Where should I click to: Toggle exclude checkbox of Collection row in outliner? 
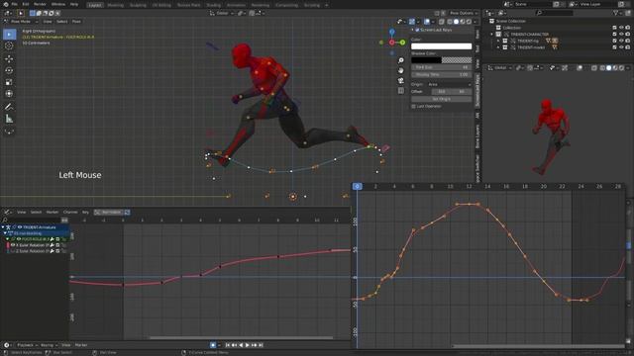[x=614, y=28]
